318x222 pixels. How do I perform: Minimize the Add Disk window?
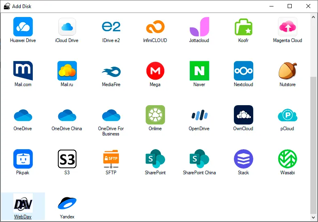click(x=271, y=6)
